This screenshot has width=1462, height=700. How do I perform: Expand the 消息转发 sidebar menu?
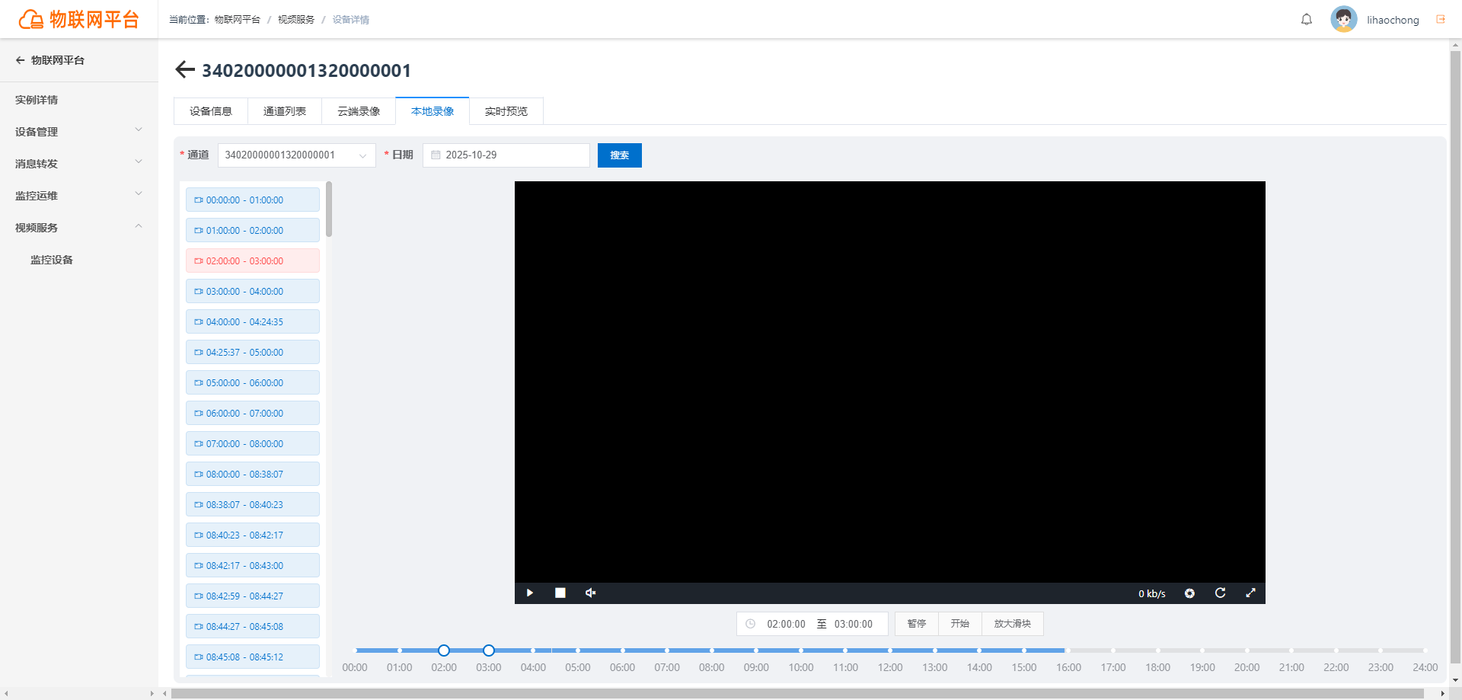click(79, 164)
